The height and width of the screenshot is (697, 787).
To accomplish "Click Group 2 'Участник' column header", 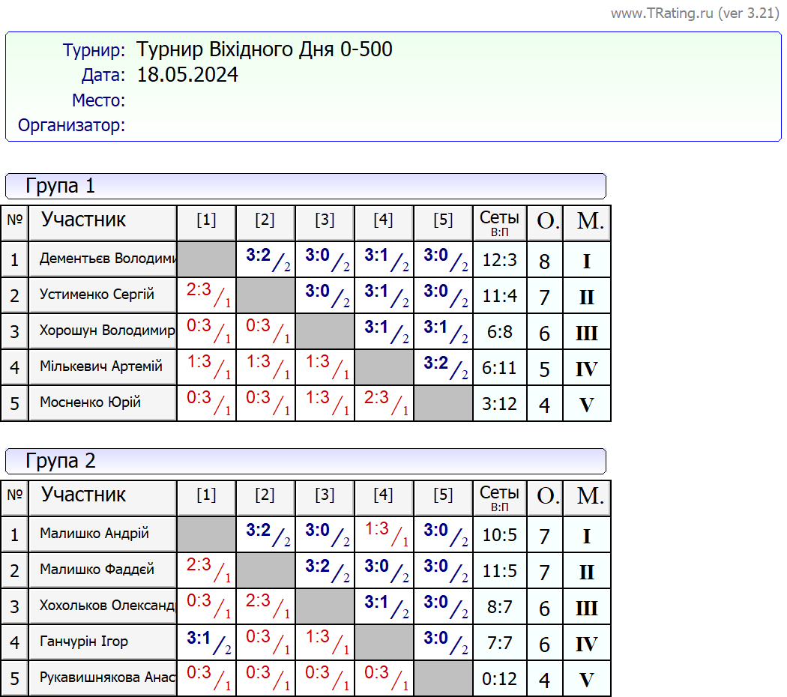I will (83, 495).
